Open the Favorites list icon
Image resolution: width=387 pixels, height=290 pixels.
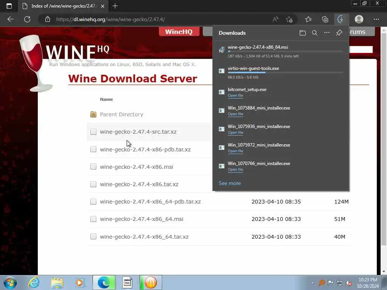pyautogui.click(x=308, y=19)
